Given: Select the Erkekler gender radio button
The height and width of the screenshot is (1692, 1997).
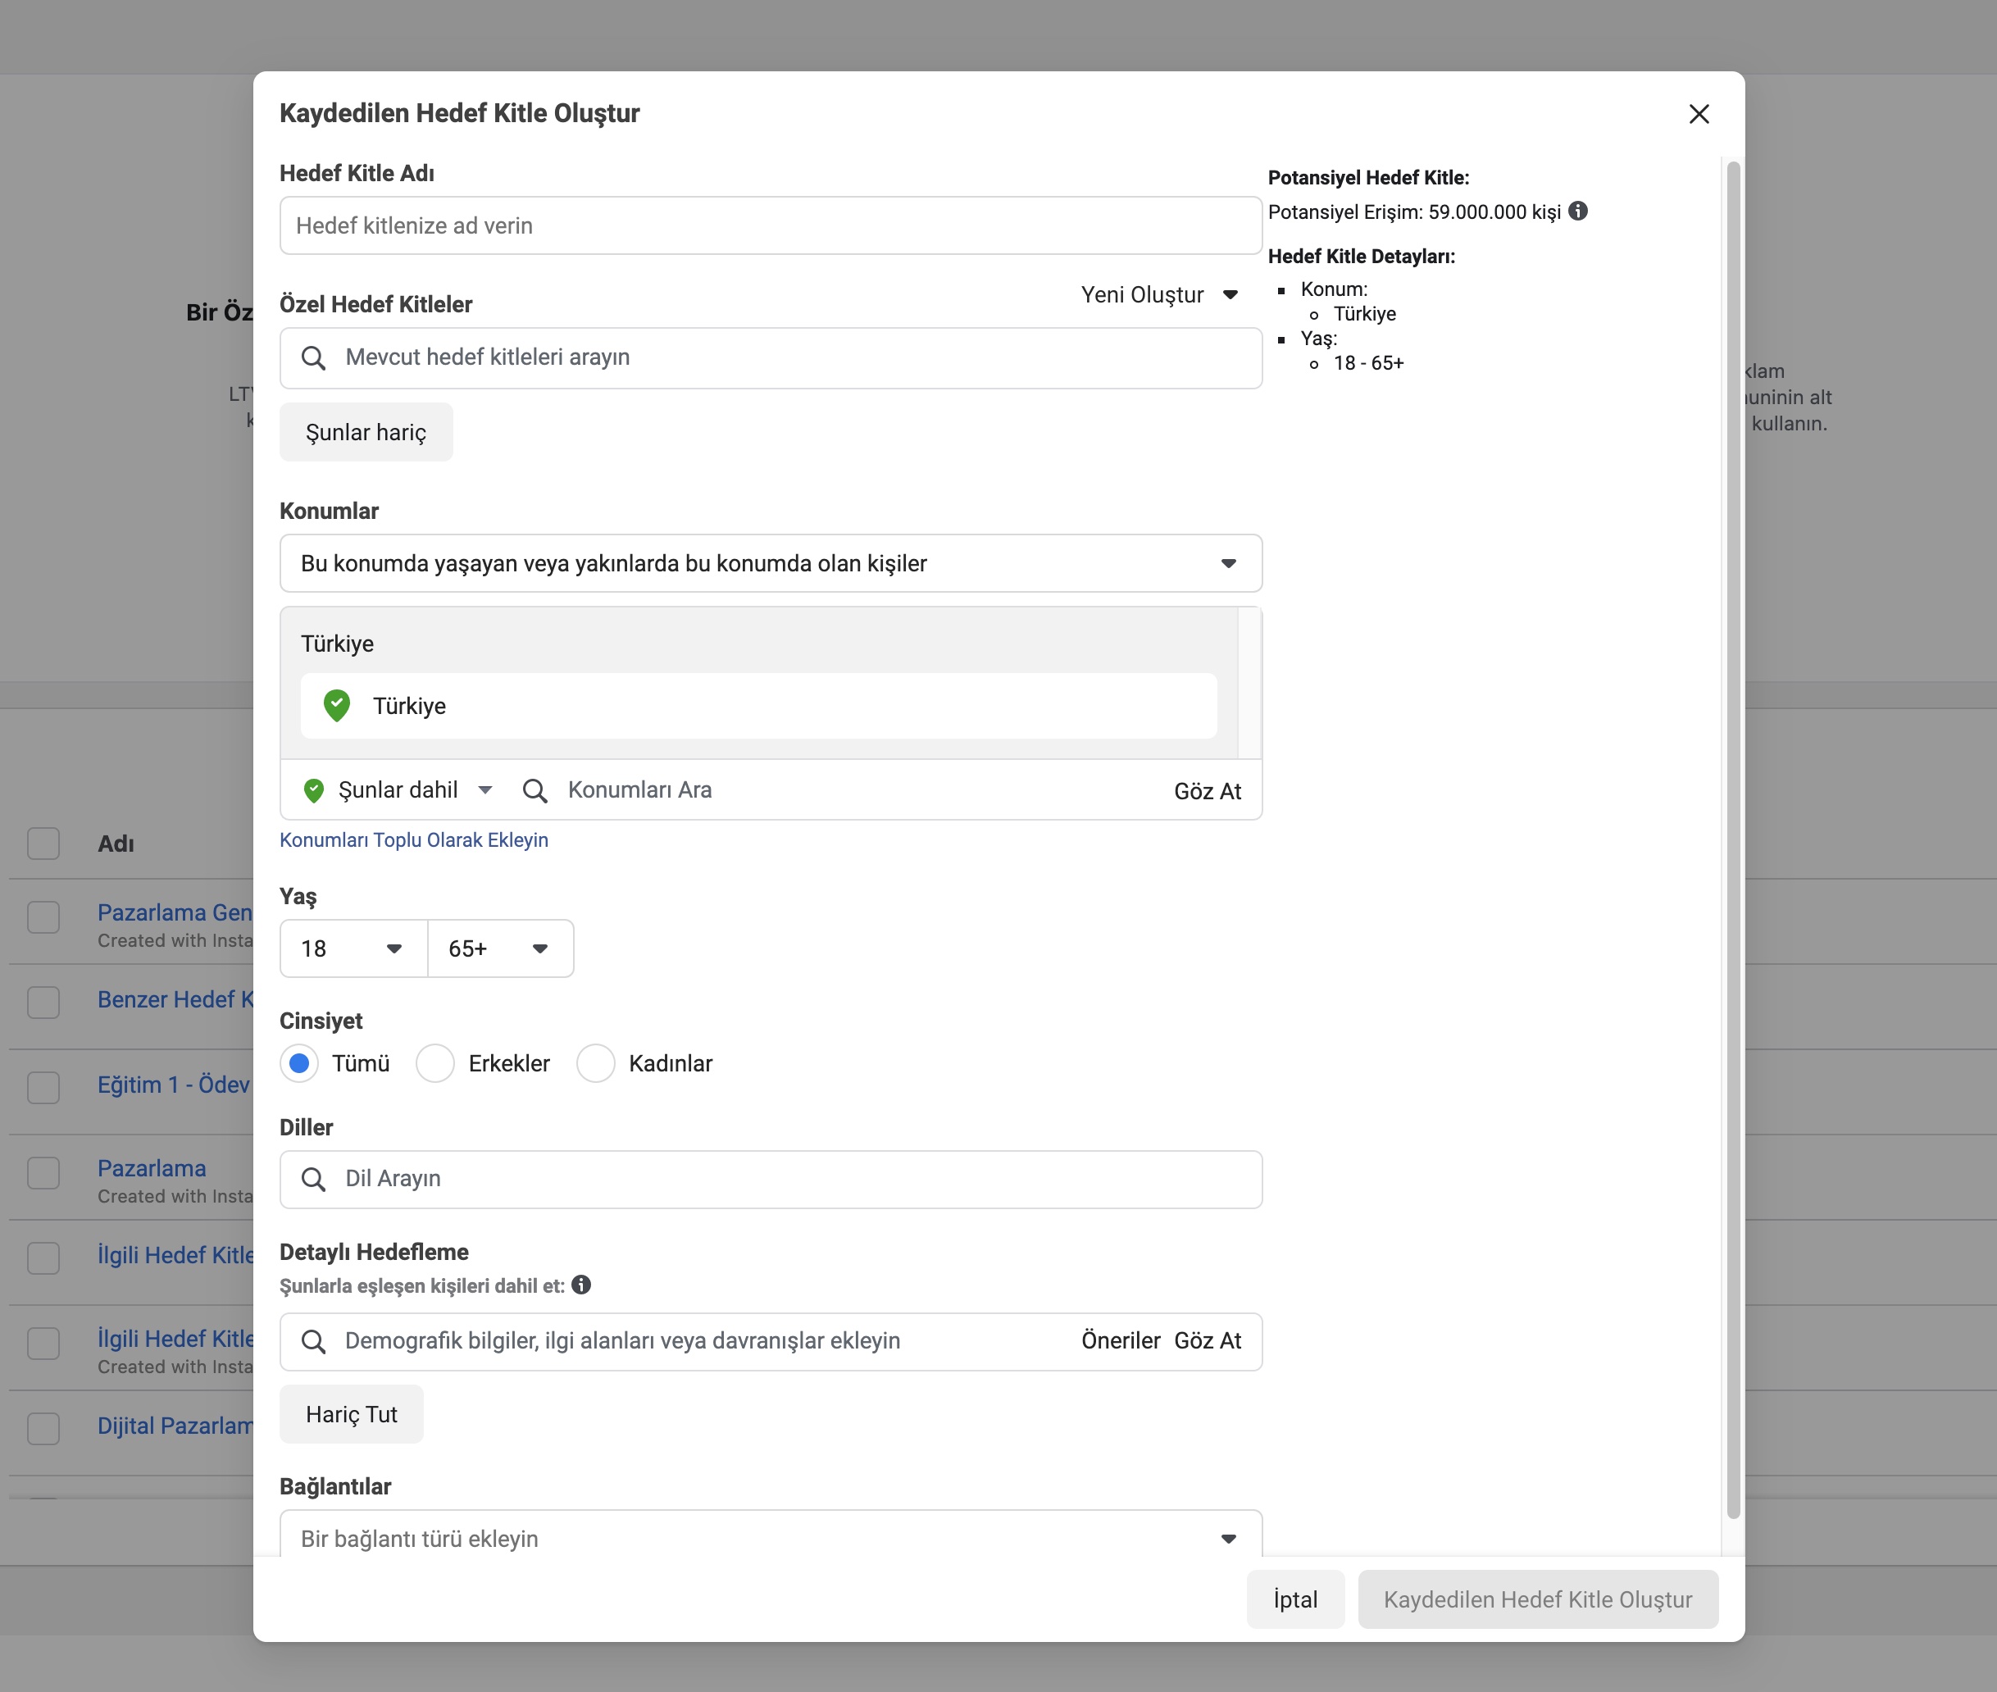Looking at the screenshot, I should pos(434,1062).
